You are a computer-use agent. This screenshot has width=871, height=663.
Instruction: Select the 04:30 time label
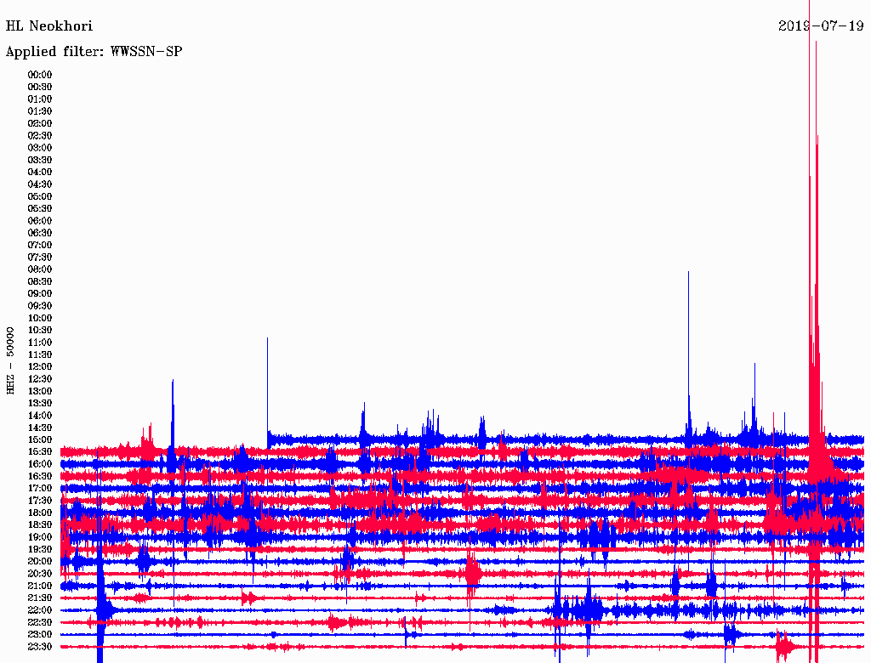(x=40, y=184)
